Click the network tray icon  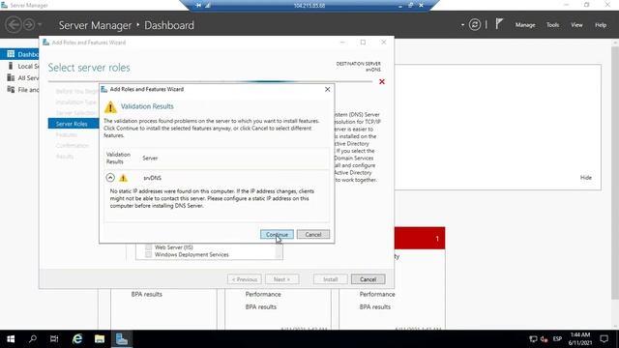(533, 339)
